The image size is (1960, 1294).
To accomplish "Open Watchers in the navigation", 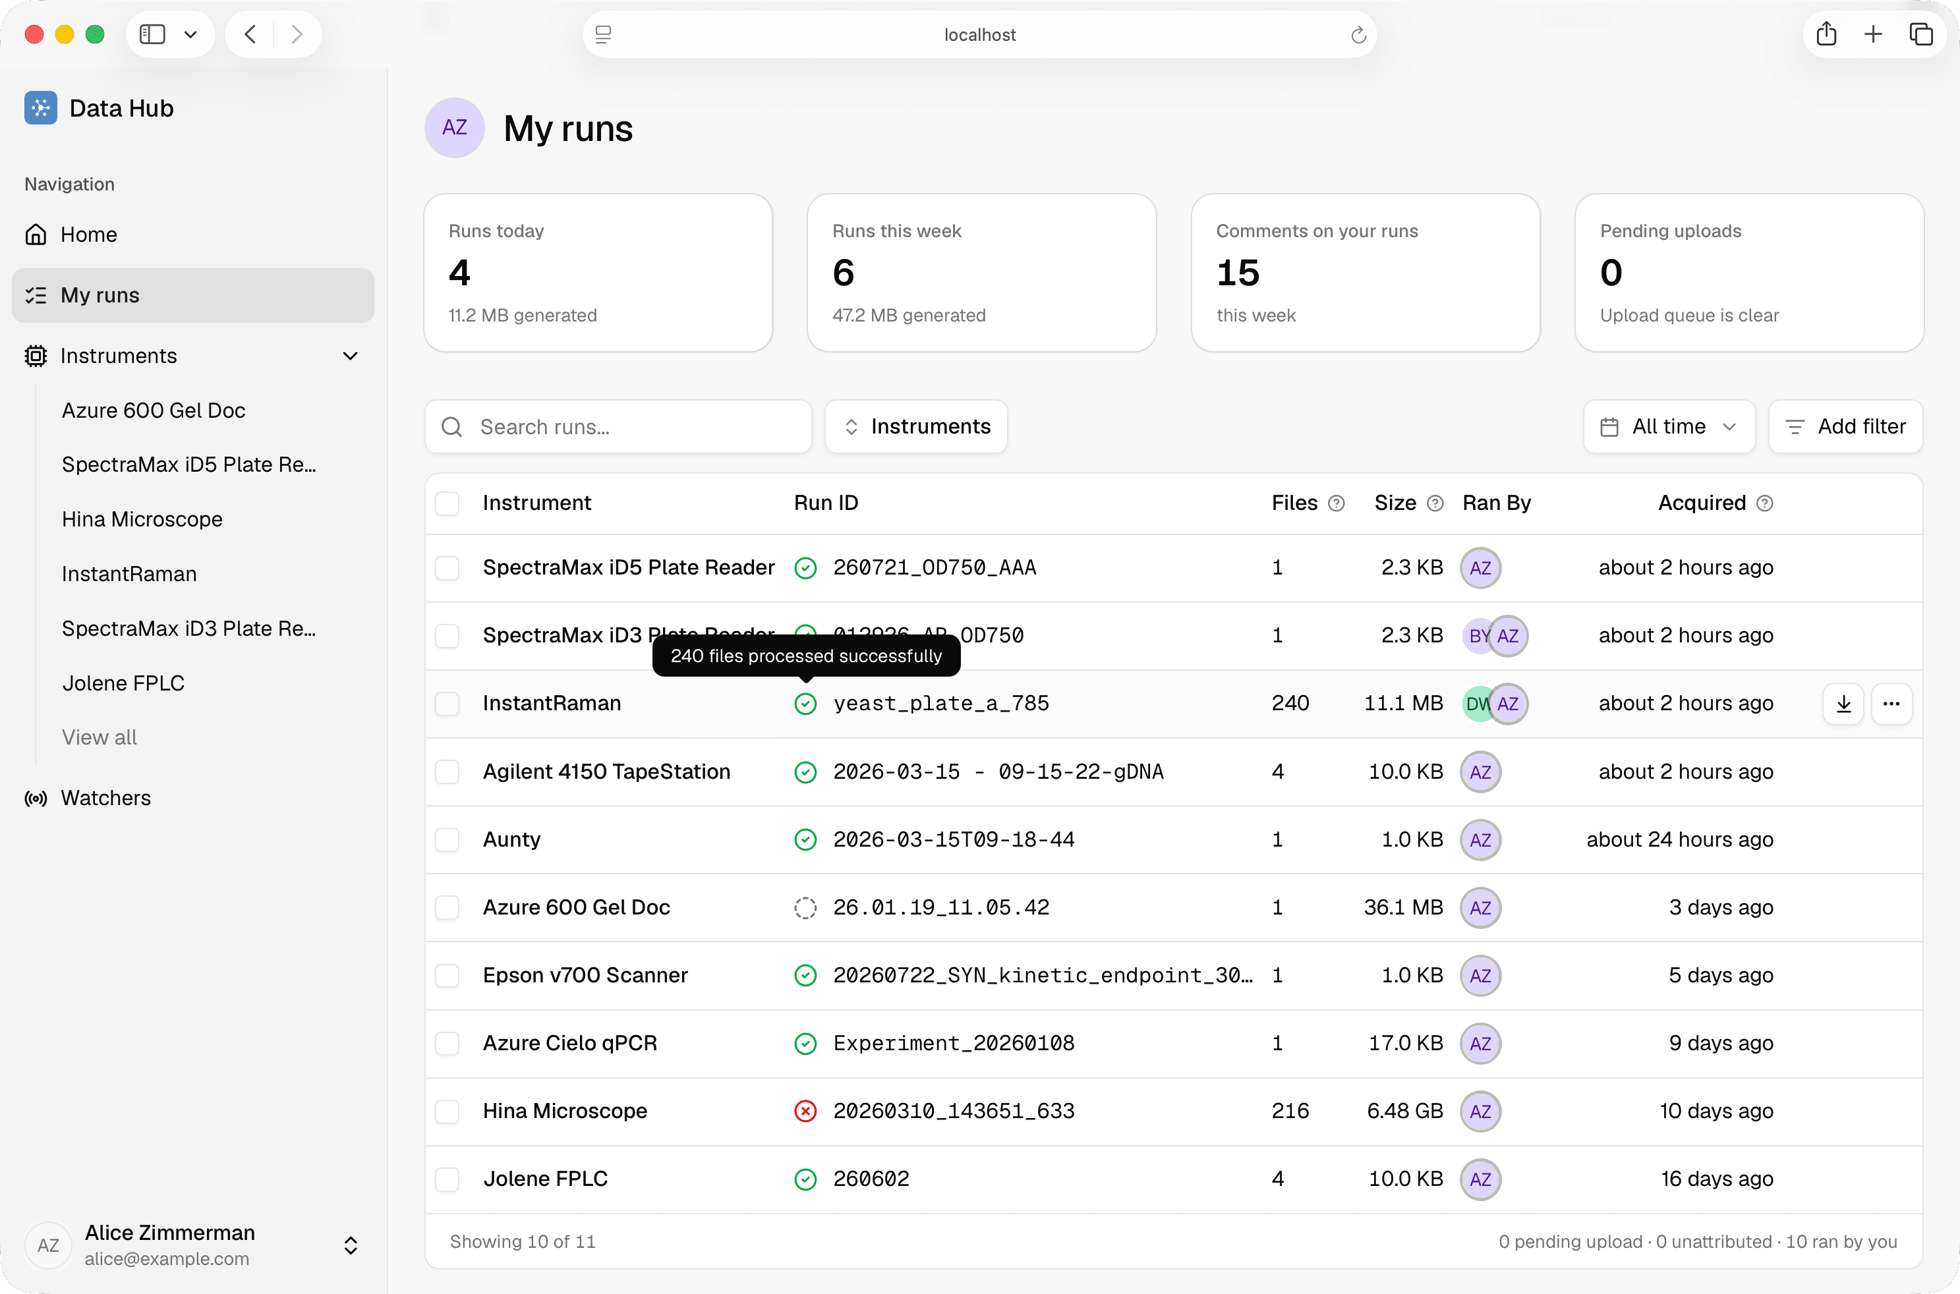I will pyautogui.click(x=193, y=798).
